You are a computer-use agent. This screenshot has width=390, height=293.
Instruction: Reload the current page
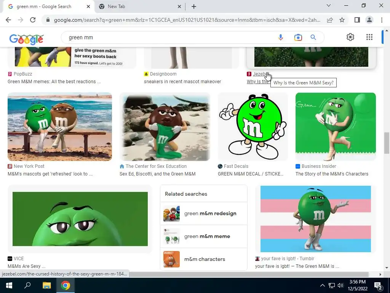(x=33, y=20)
